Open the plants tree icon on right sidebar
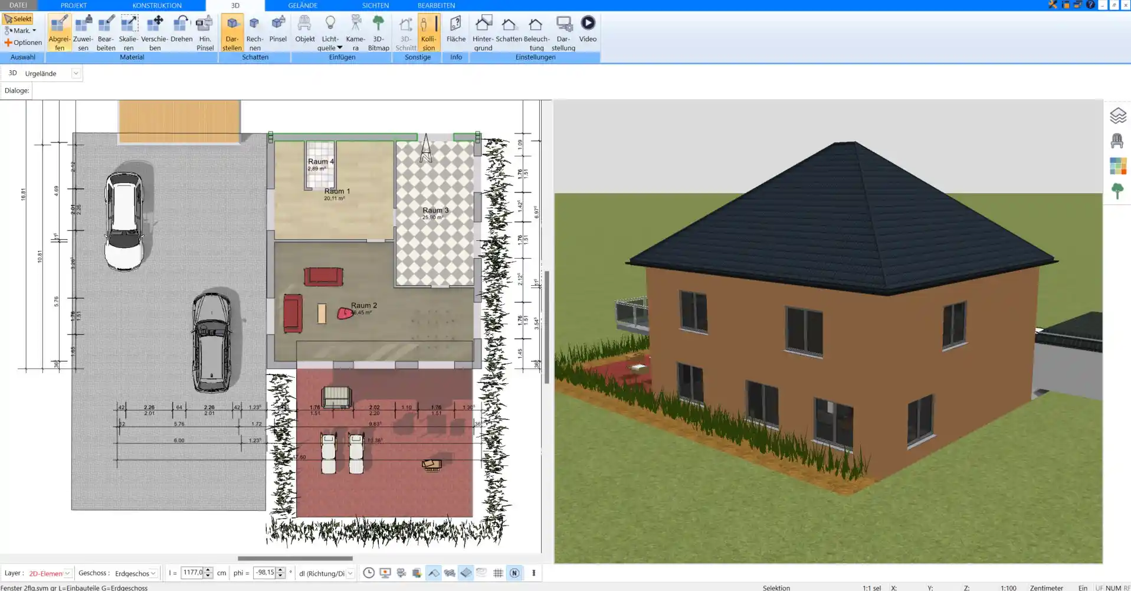 1117,191
